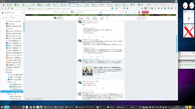The image size is (195, 109).
Task: Open the application launcher at taskbar left
Action: tap(2, 107)
